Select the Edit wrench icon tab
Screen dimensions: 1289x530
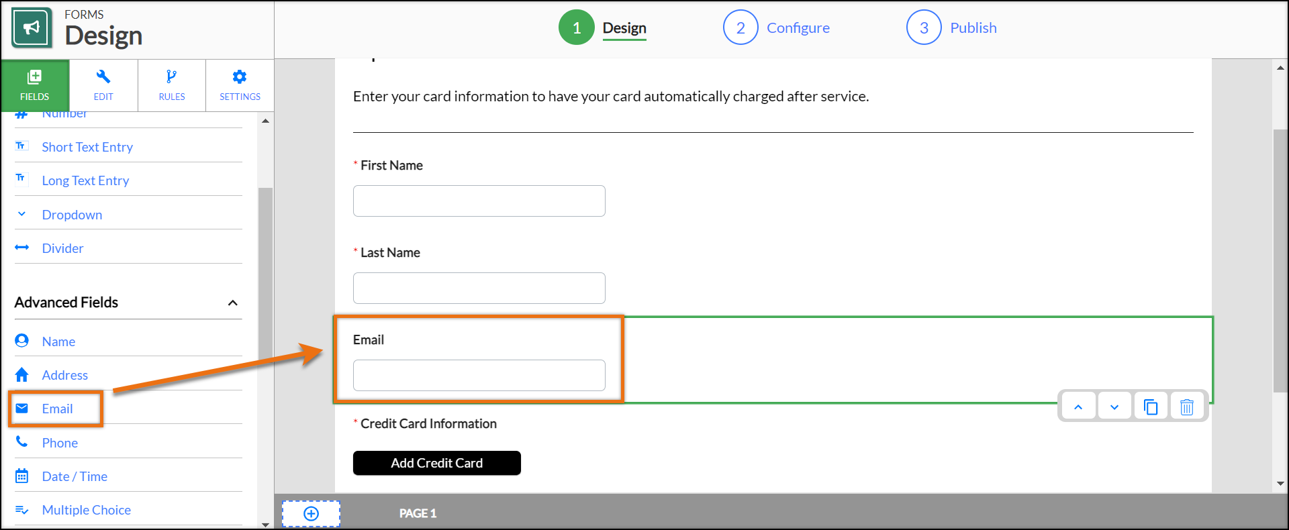pyautogui.click(x=103, y=85)
